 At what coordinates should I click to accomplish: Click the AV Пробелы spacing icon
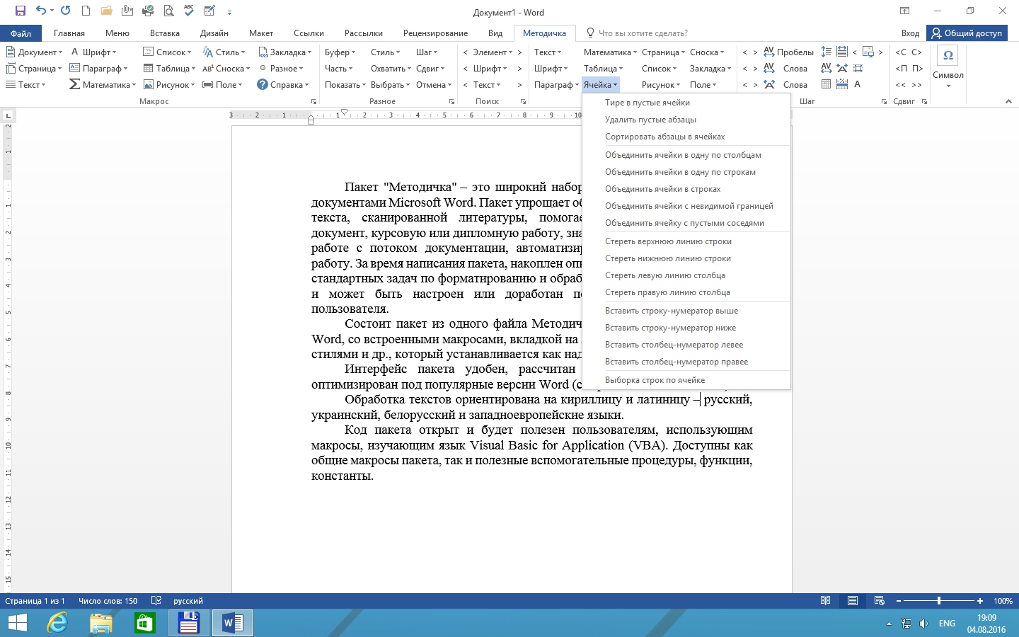click(x=769, y=52)
